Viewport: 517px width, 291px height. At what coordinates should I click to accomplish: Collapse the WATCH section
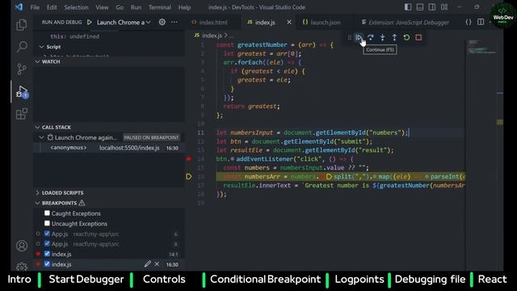pyautogui.click(x=37, y=61)
